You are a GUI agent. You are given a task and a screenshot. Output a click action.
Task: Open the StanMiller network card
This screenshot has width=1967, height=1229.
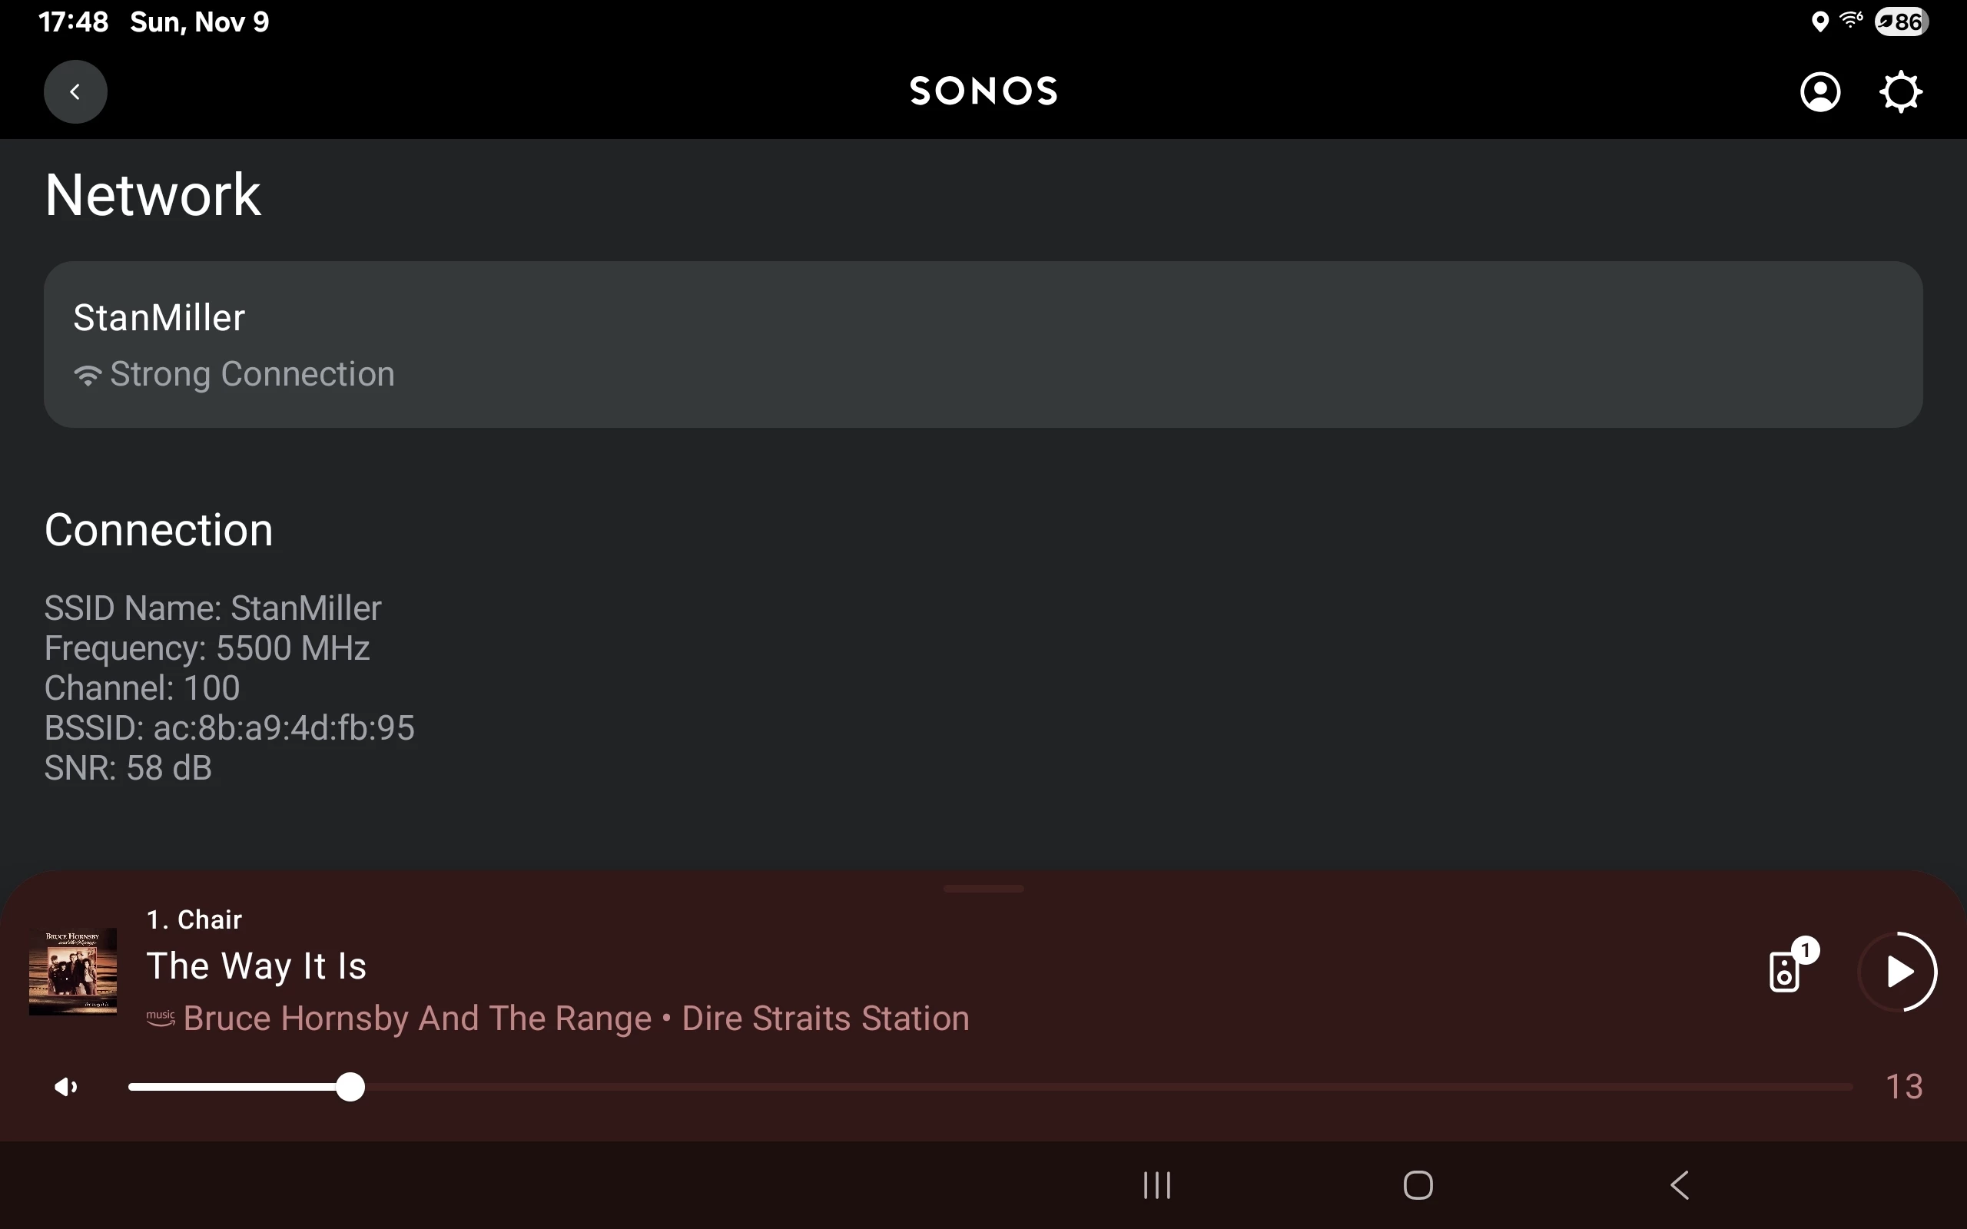click(x=983, y=344)
